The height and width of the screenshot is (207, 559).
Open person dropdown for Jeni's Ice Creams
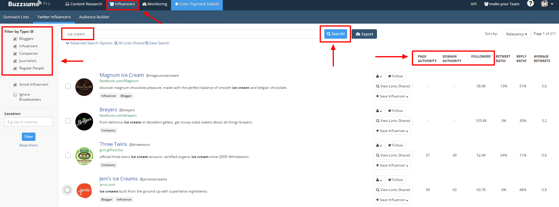(379, 180)
